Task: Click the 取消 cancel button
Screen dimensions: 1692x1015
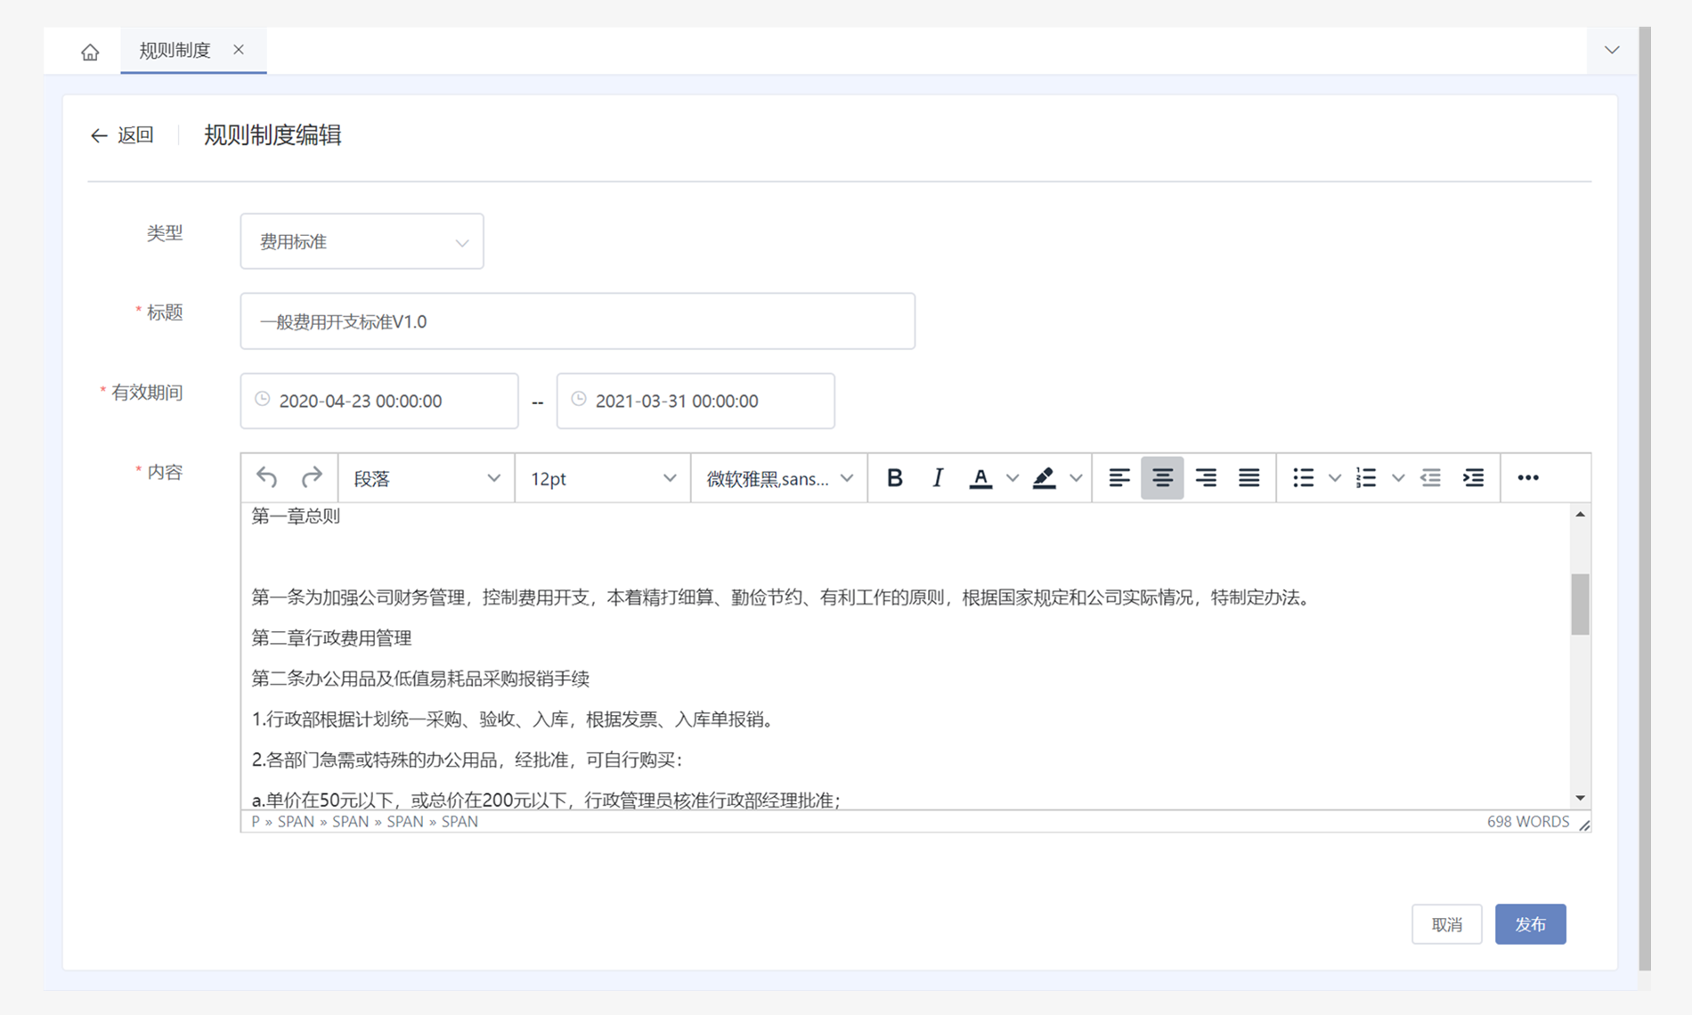Action: [x=1446, y=924]
